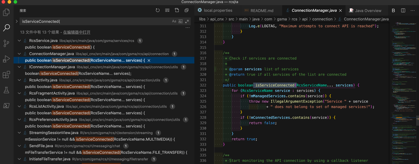Open match under RcsListActivity.java file
419x164 pixels.
[85, 113]
